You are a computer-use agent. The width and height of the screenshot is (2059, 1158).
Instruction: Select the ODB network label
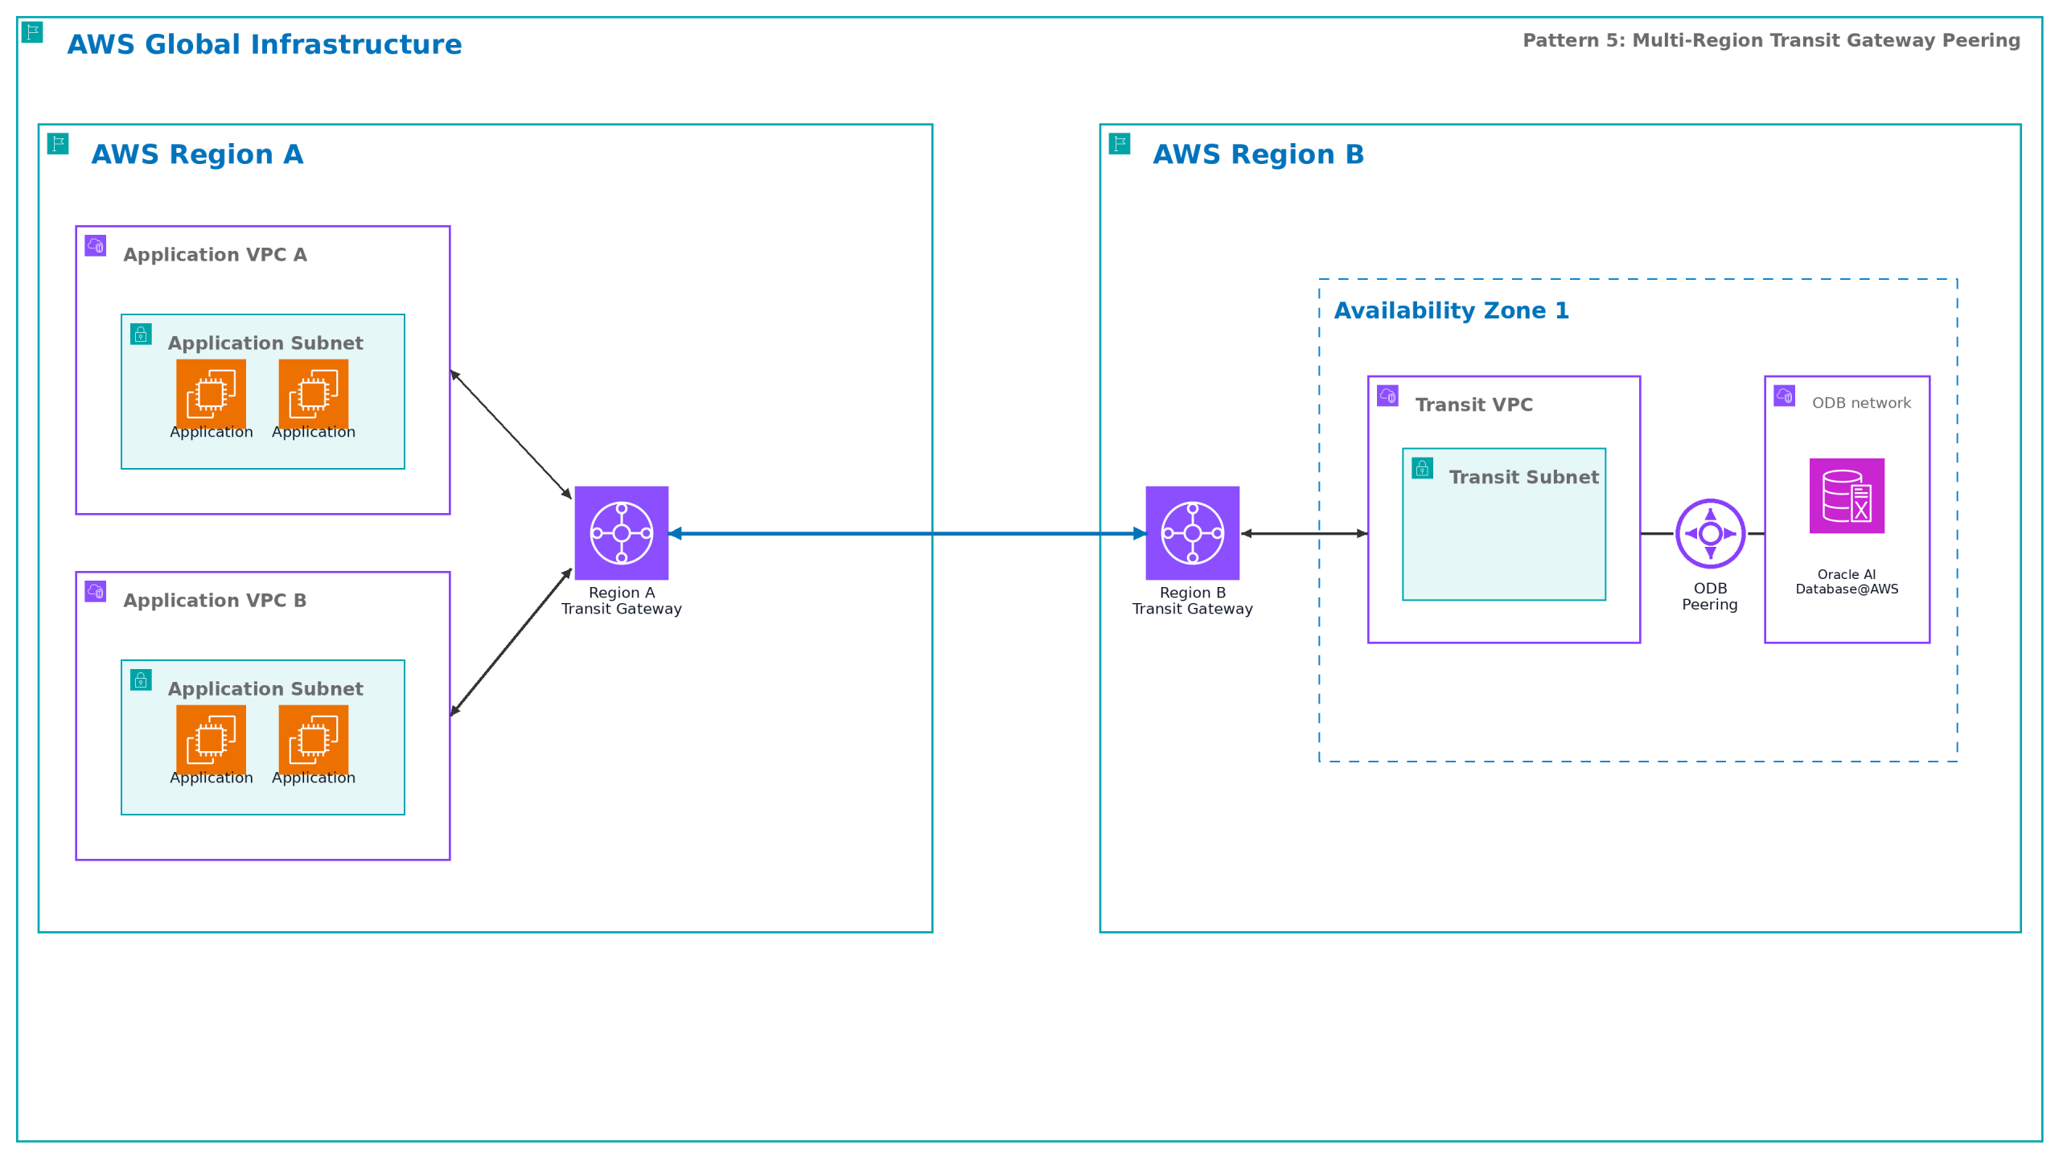pos(1861,403)
